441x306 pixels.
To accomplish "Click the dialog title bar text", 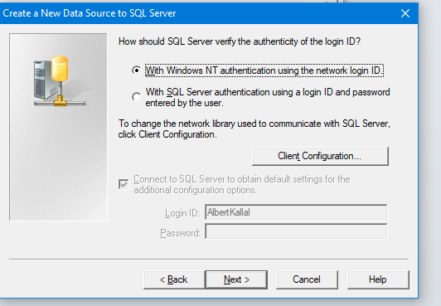I will click(90, 13).
